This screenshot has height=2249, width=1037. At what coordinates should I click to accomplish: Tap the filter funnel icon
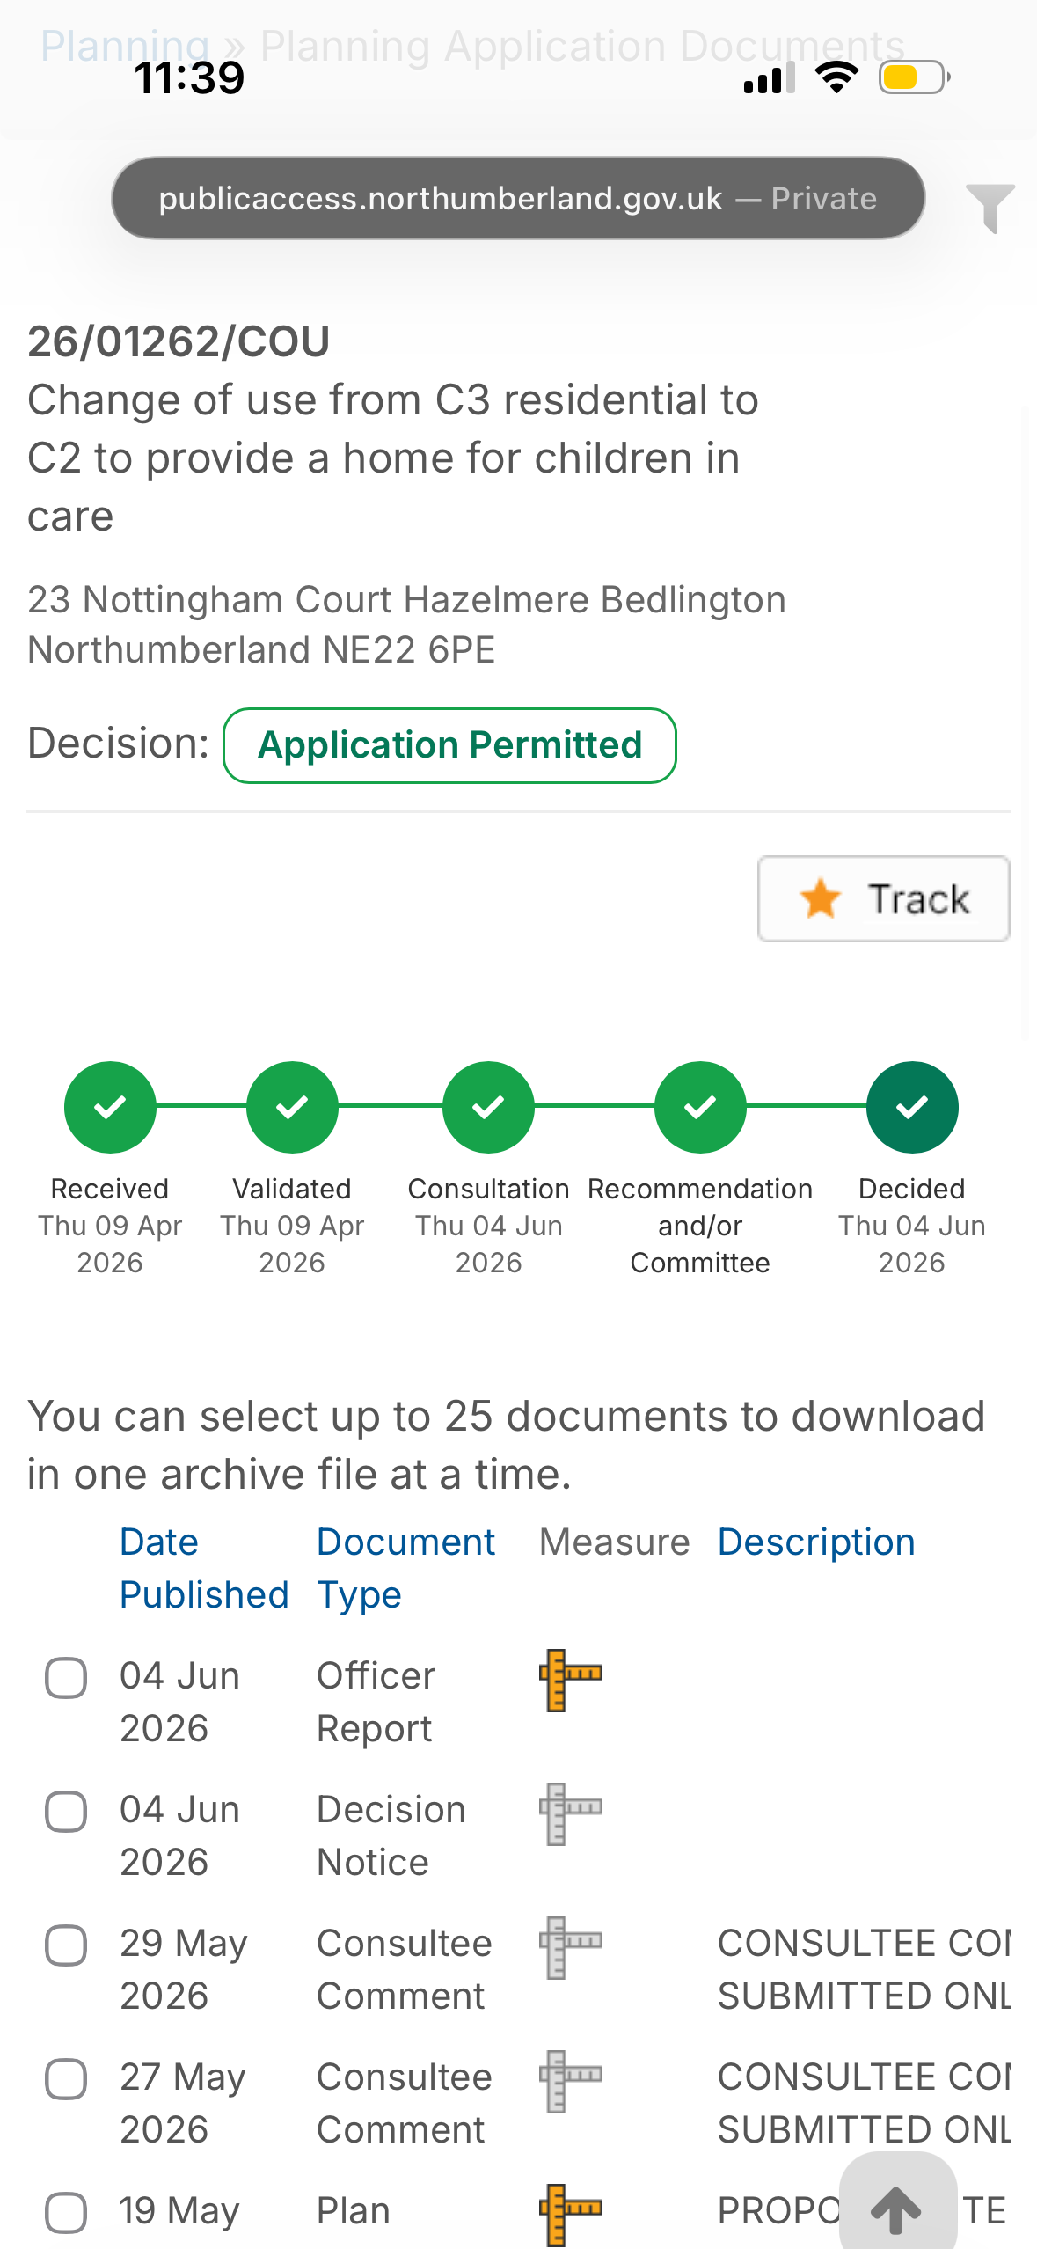tap(990, 208)
